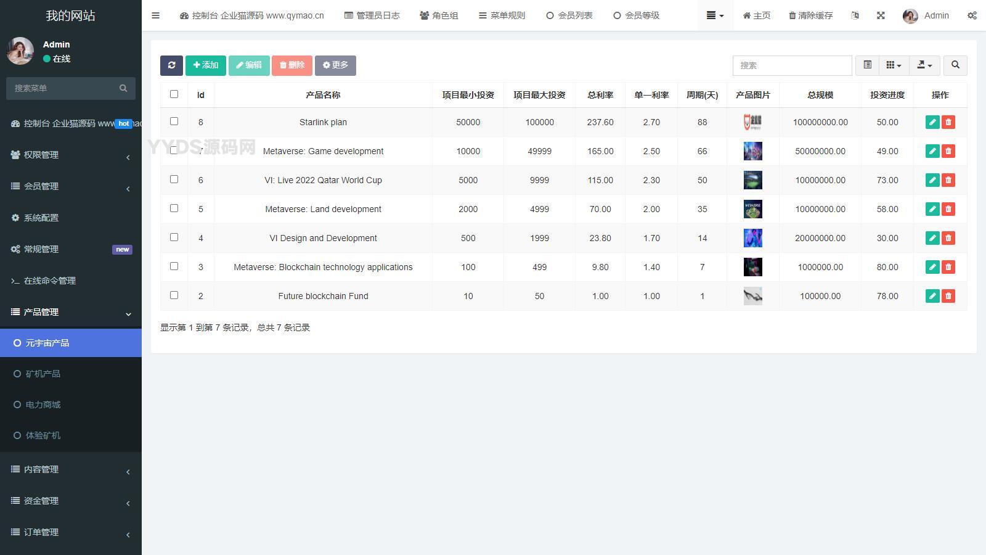This screenshot has height=555, width=986.
Task: Click the language switch icon in top bar
Action: [x=855, y=15]
